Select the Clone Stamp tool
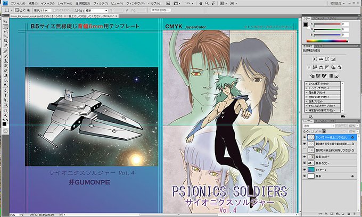 pyautogui.click(x=5, y=61)
